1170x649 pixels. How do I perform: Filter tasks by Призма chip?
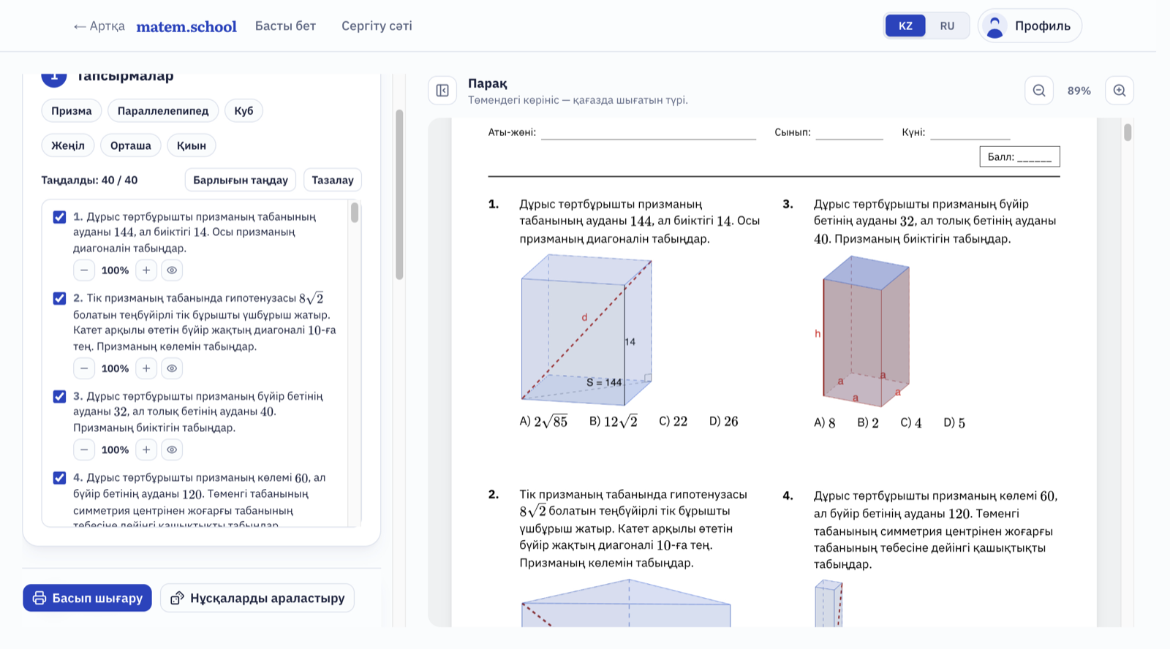pyautogui.click(x=72, y=110)
